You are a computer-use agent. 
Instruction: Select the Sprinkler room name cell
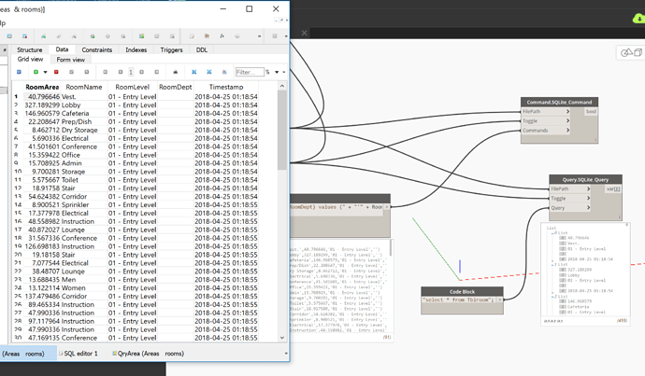(84, 205)
